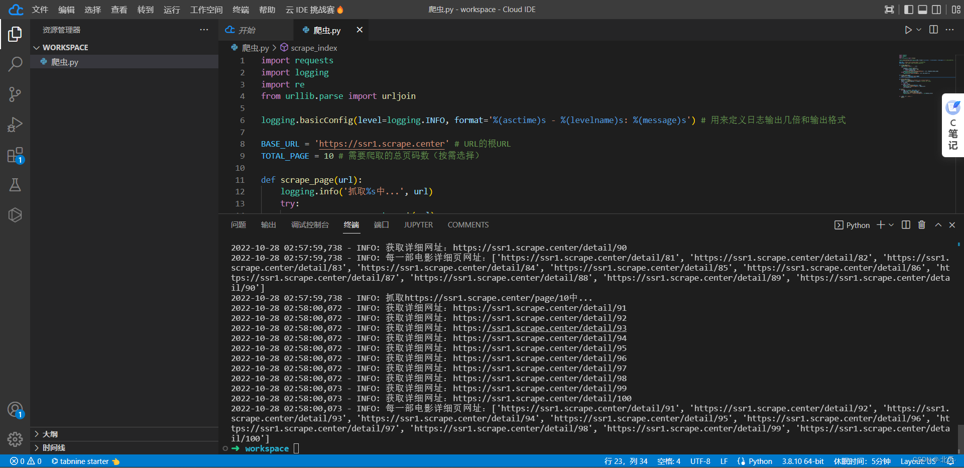Toggle full screen focus icon in title bar
This screenshot has height=468, width=964.
889,10
